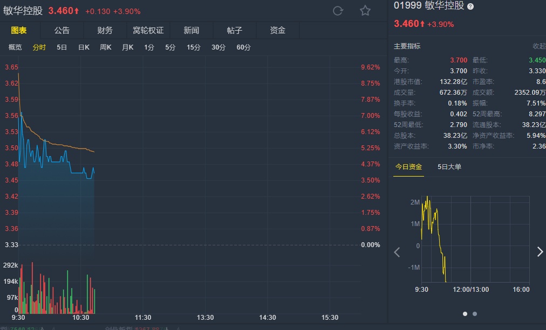Select the 概览 overview view

(x=15, y=47)
